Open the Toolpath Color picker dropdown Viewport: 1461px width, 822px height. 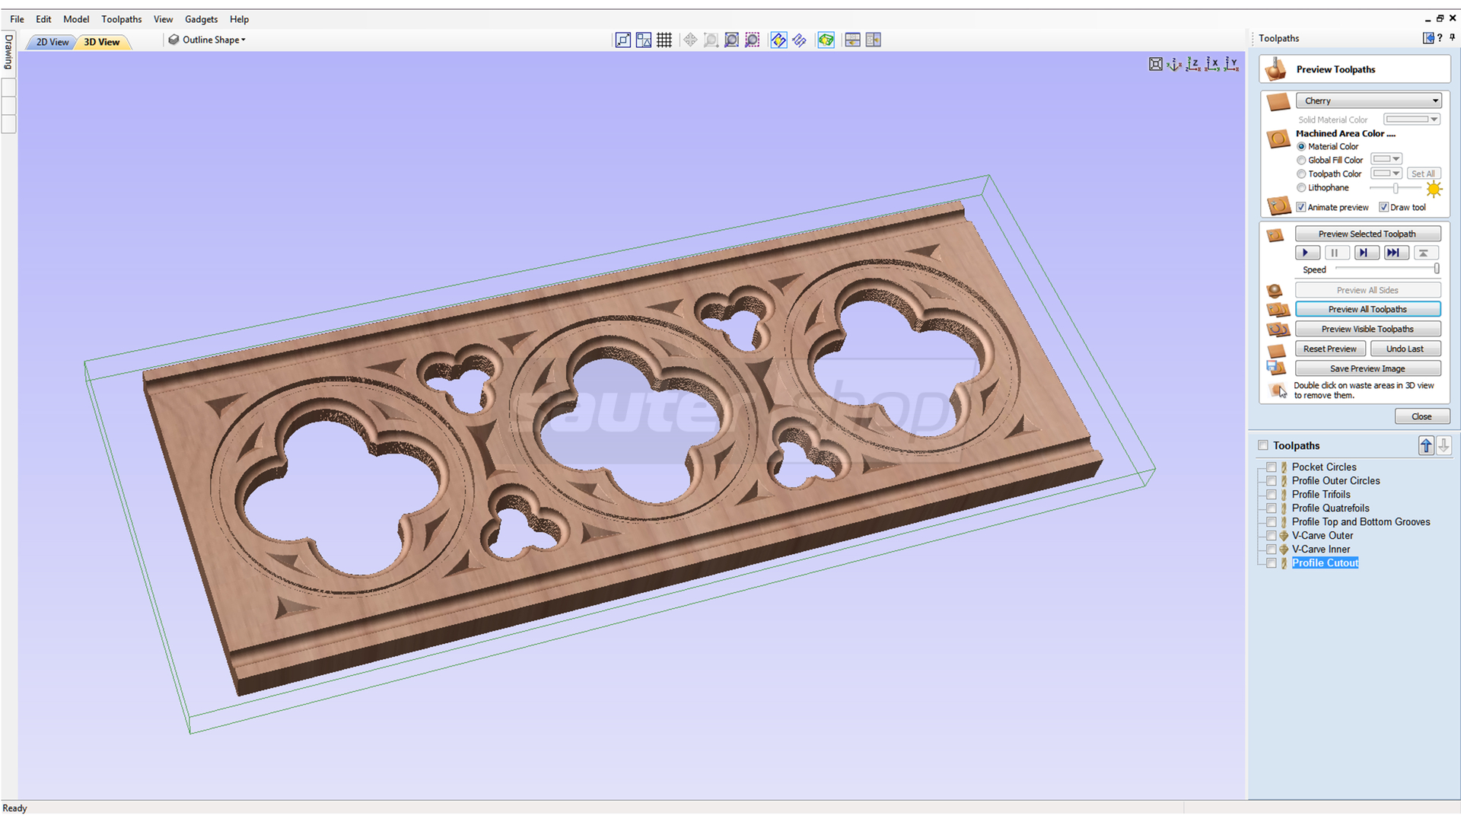(1396, 173)
